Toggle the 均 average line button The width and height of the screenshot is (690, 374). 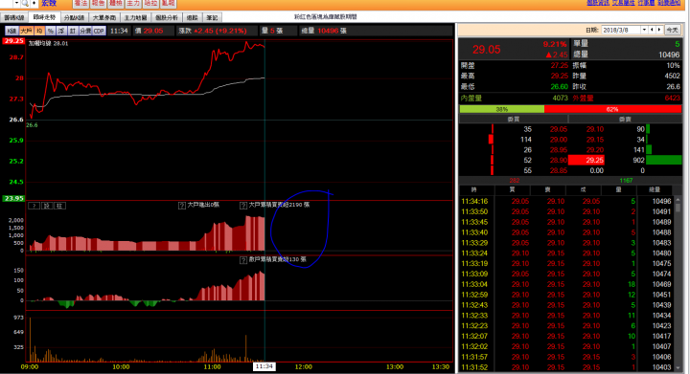click(39, 31)
